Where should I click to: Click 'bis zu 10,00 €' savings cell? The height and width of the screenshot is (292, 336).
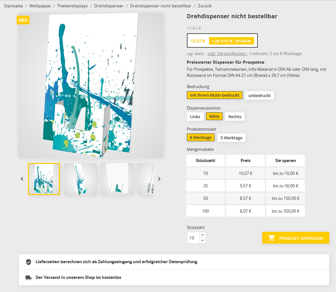pos(285,173)
